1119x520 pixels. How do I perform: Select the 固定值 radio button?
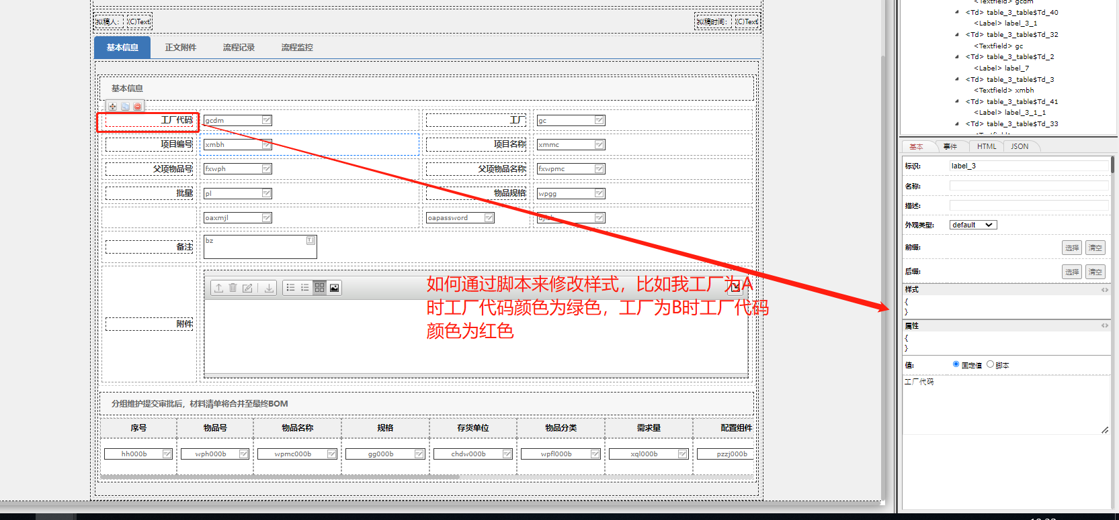(x=956, y=364)
